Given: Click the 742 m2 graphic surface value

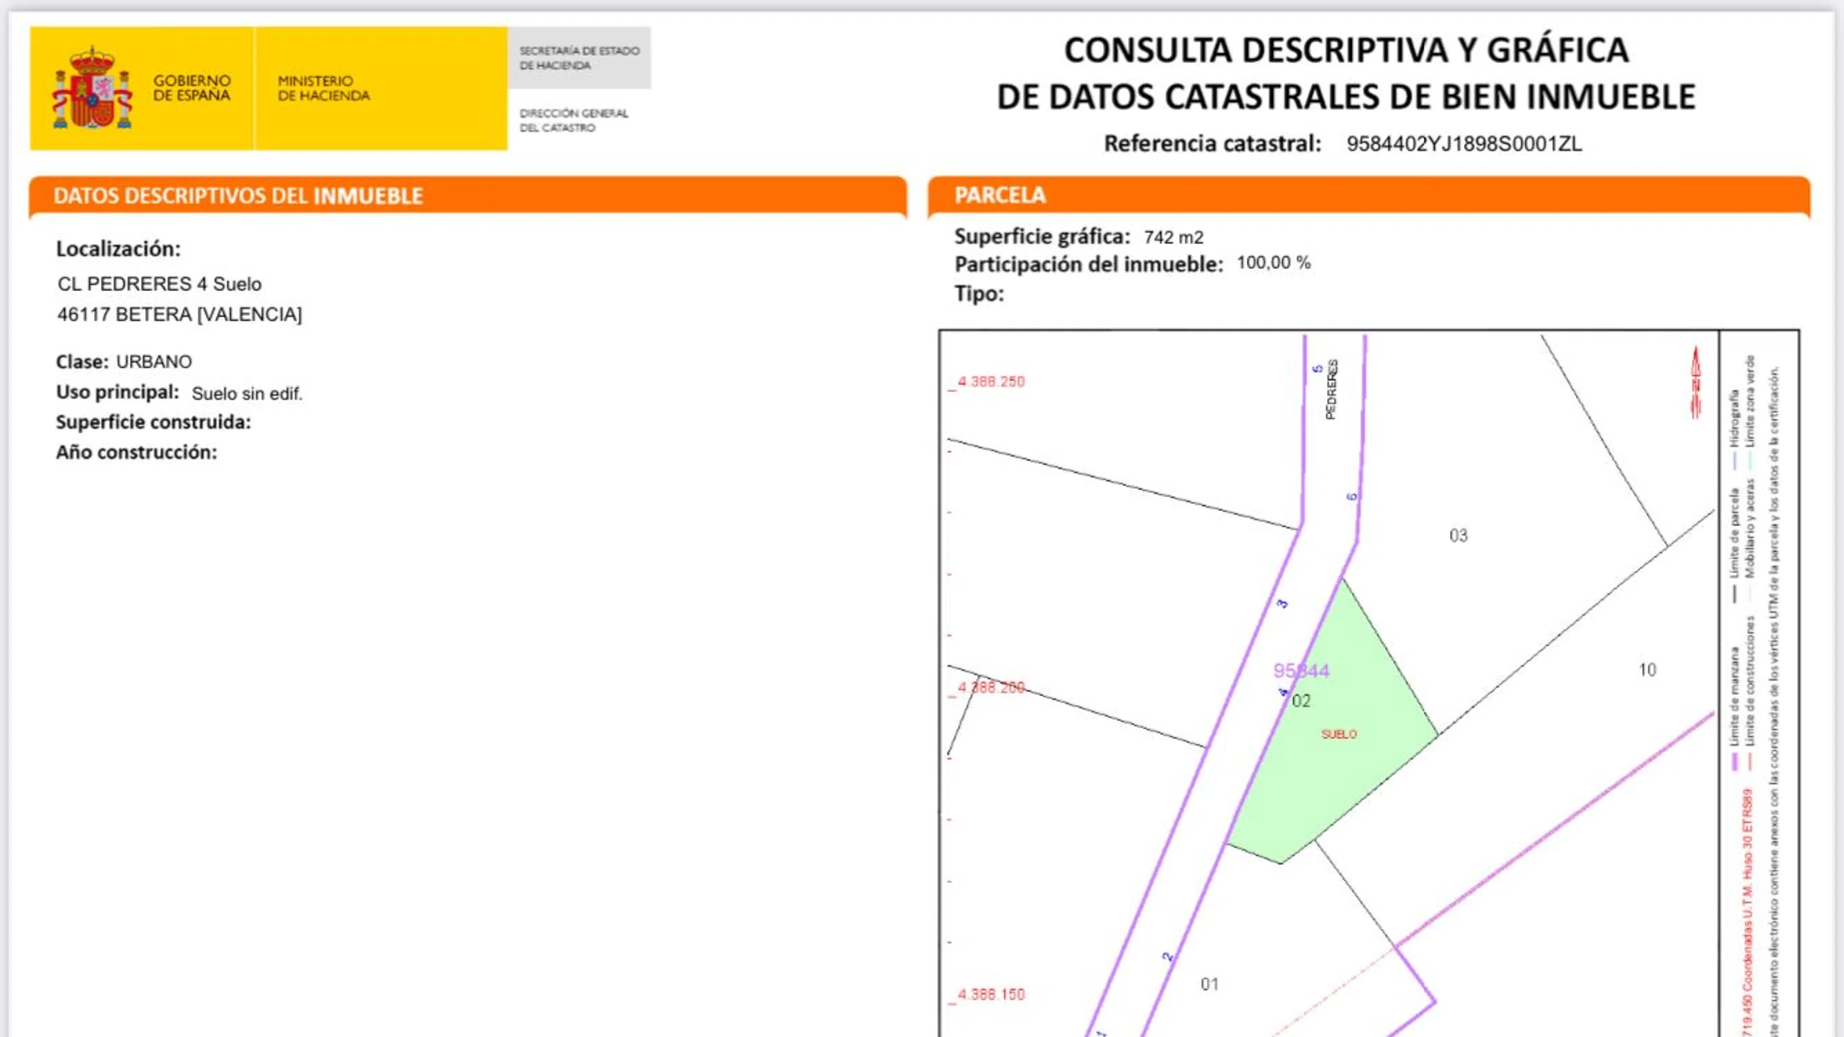Looking at the screenshot, I should [x=1174, y=237].
